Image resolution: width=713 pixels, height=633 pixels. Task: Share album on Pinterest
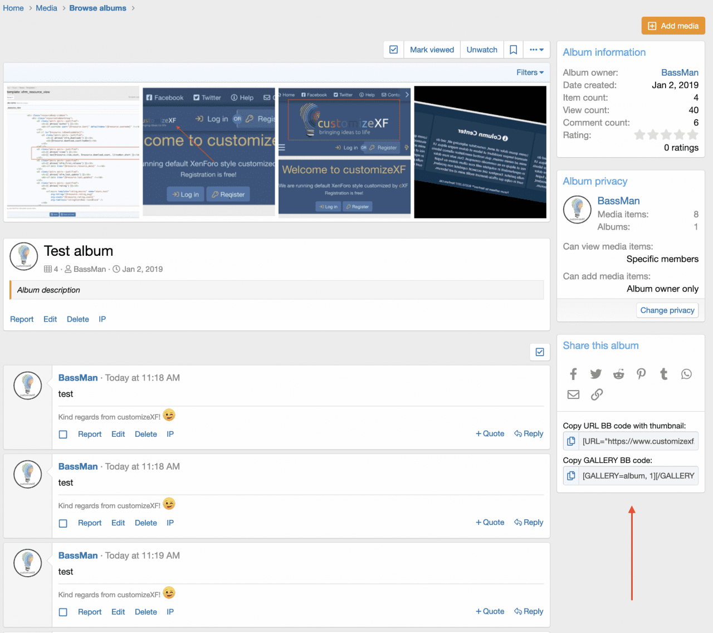pos(641,374)
